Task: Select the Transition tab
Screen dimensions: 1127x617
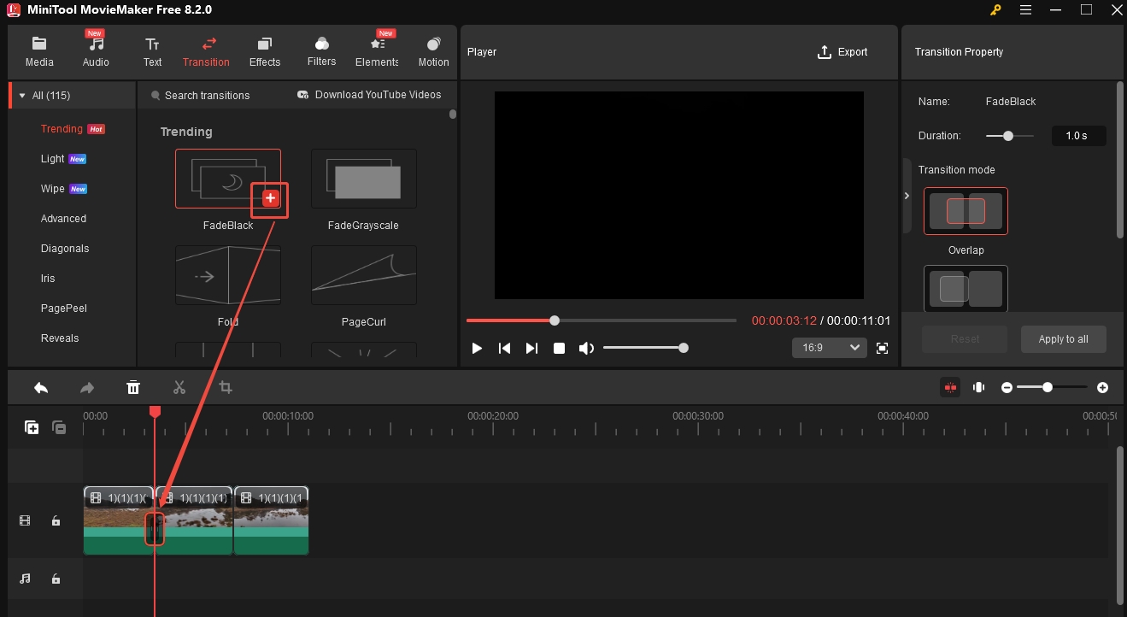Action: (x=206, y=52)
